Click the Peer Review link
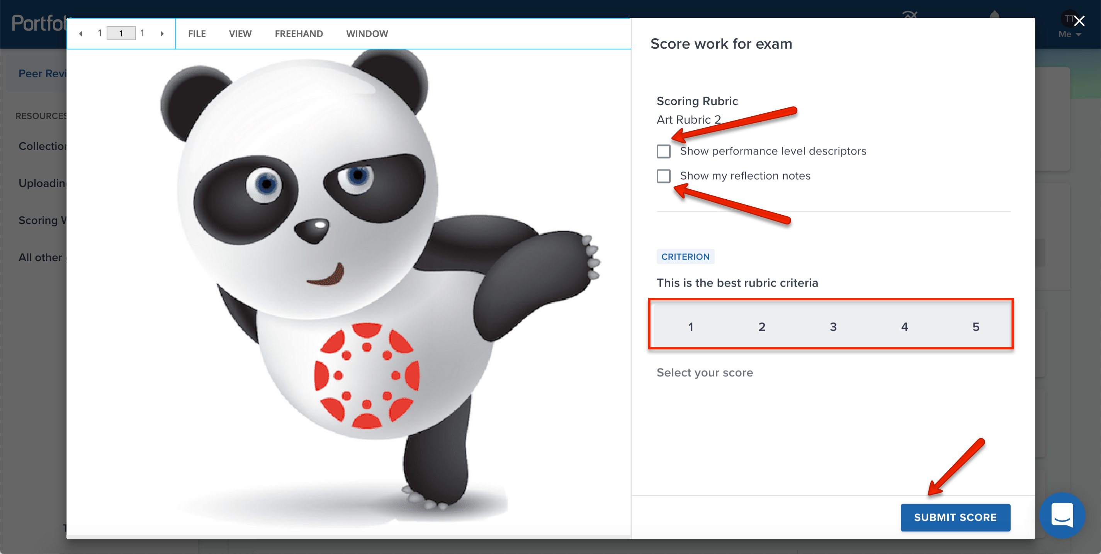1101x554 pixels. click(x=42, y=73)
